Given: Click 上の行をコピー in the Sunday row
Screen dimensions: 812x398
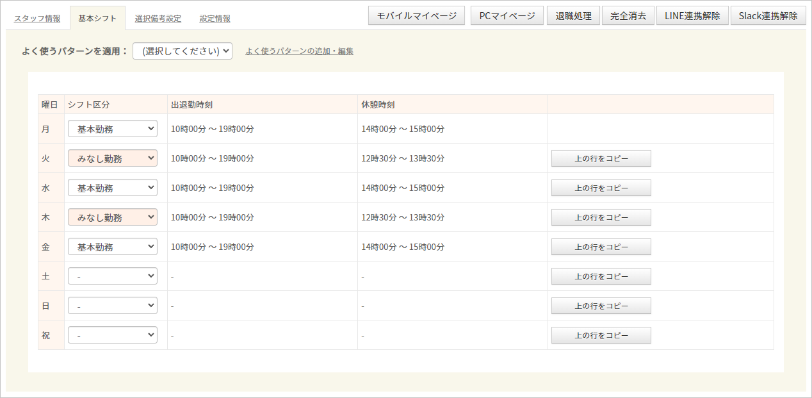Looking at the screenshot, I should click(x=601, y=306).
